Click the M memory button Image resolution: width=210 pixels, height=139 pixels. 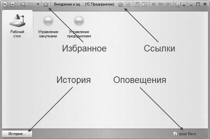tap(154, 5)
